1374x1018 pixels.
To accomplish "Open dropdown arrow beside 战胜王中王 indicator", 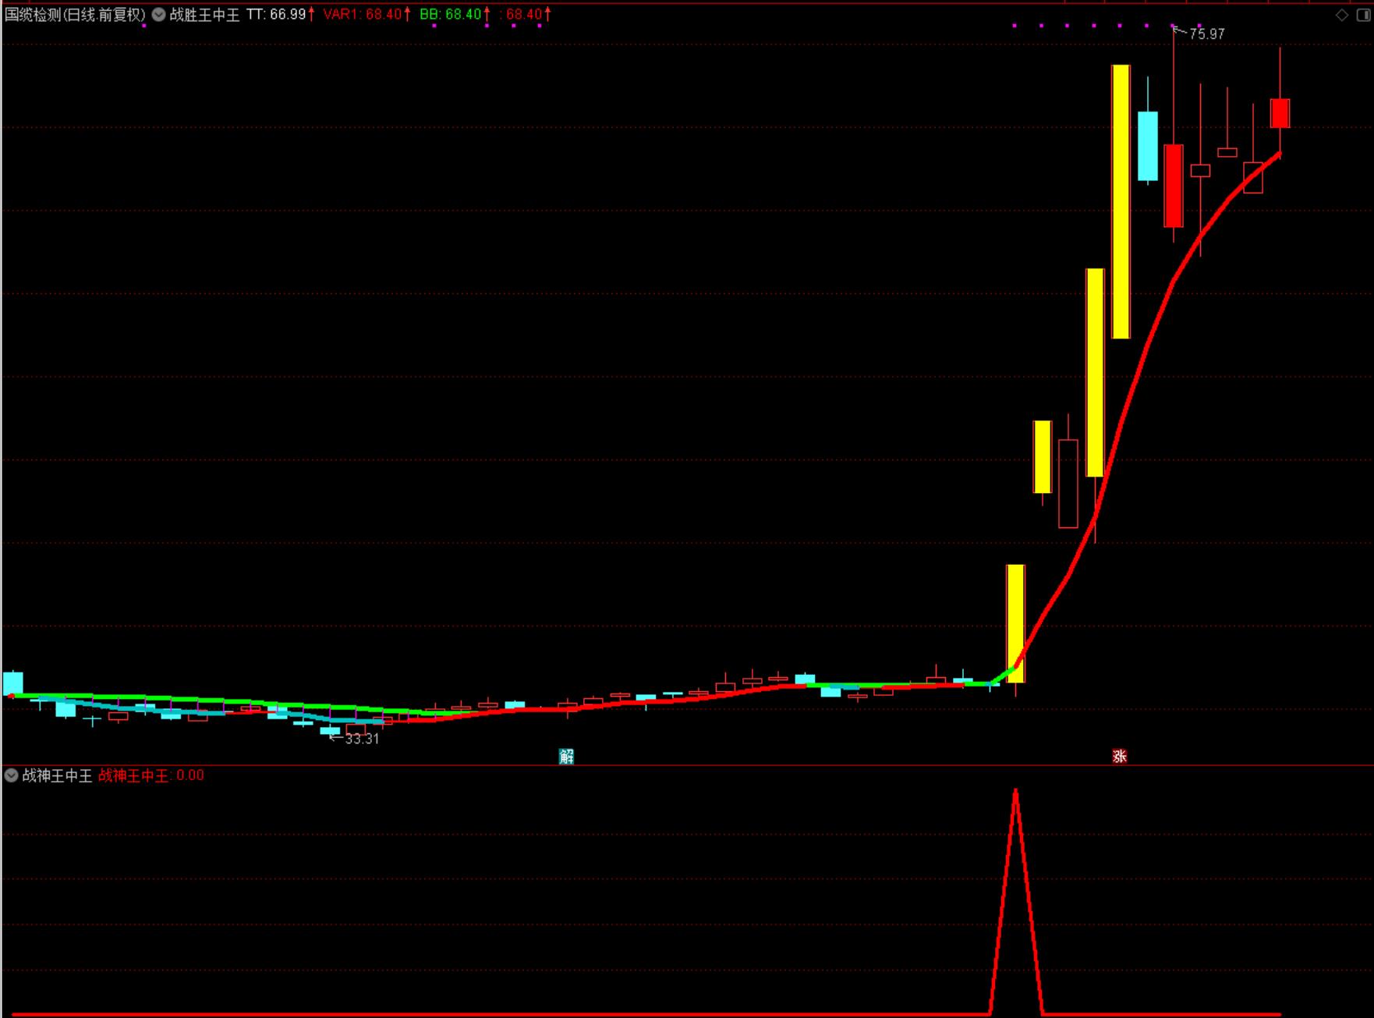I will pyautogui.click(x=158, y=14).
